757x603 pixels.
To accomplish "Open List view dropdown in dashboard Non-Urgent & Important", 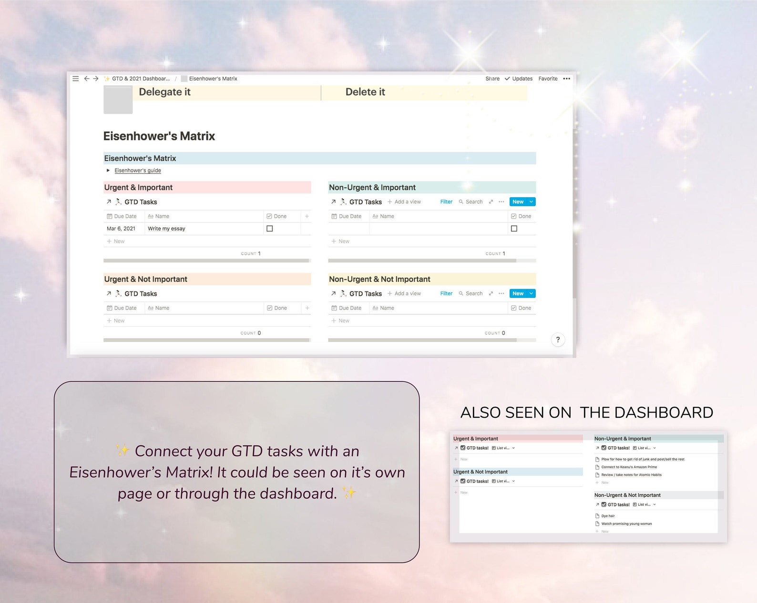I will pyautogui.click(x=644, y=448).
